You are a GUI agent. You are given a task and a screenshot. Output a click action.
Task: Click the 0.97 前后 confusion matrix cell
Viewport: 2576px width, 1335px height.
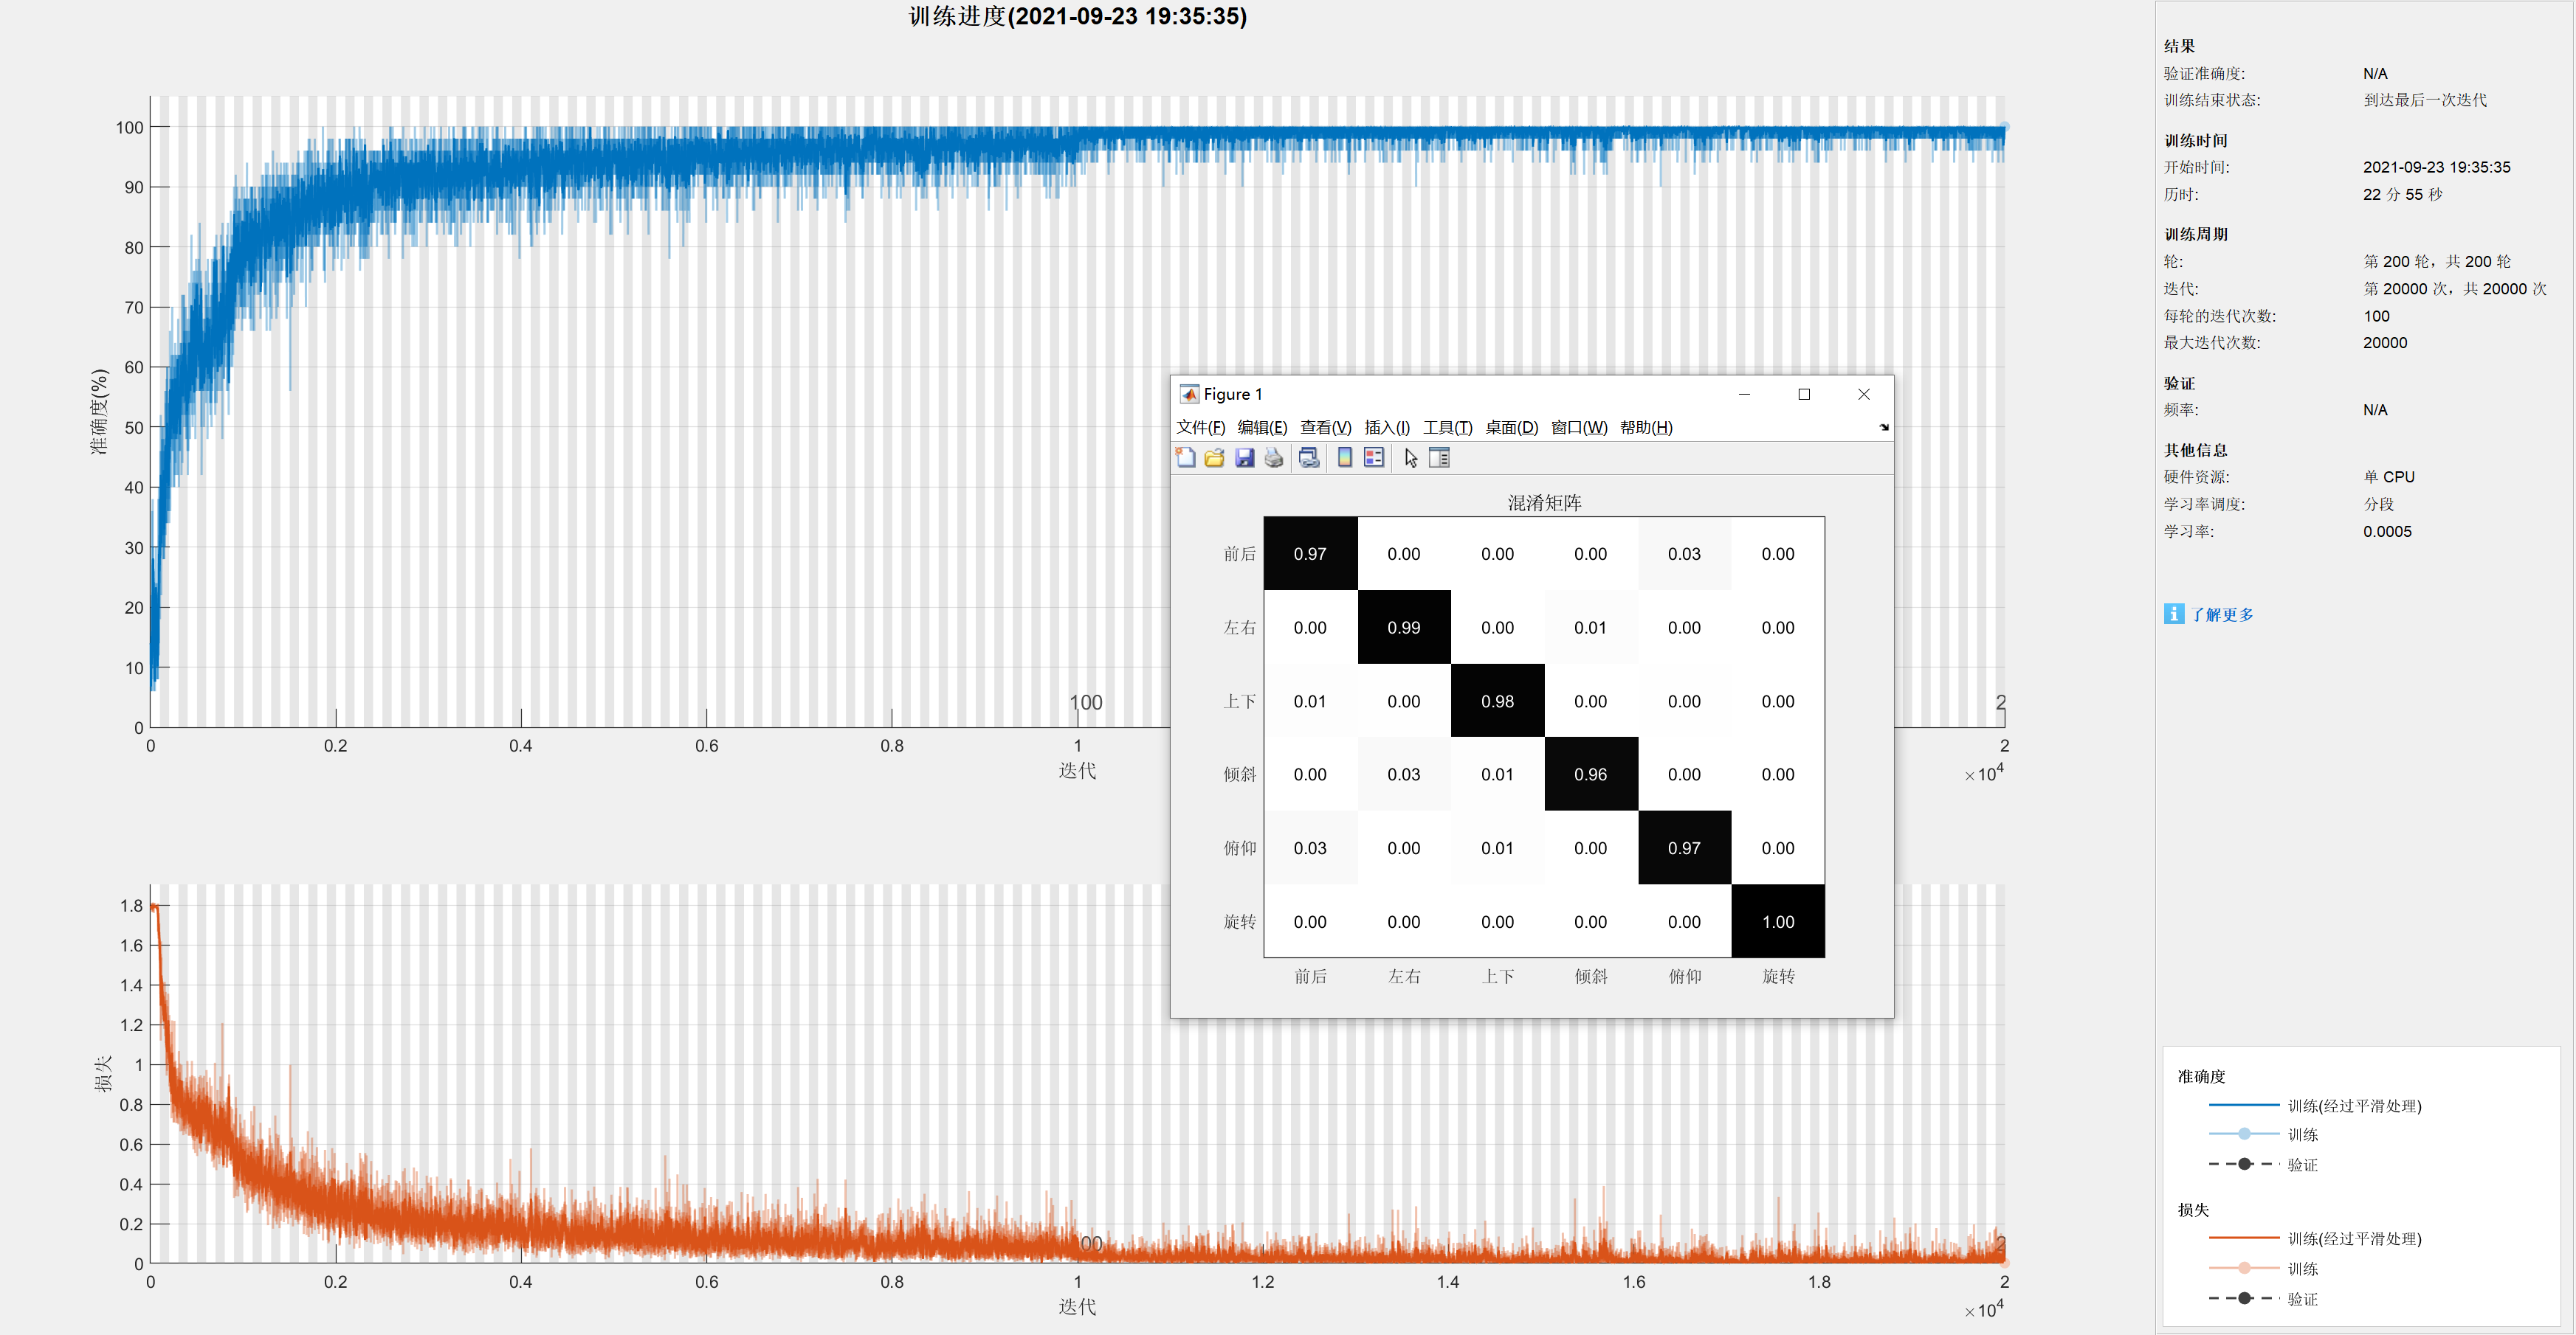click(x=1310, y=554)
